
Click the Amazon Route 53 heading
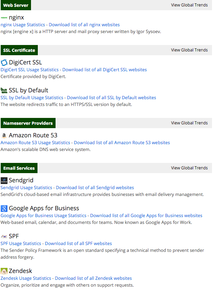tap(33, 136)
